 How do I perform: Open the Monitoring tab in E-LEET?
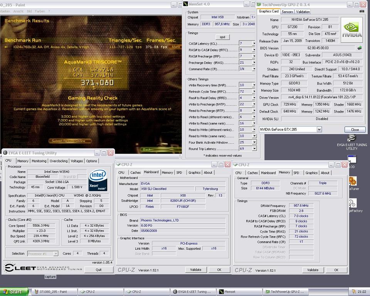[x=39, y=161]
